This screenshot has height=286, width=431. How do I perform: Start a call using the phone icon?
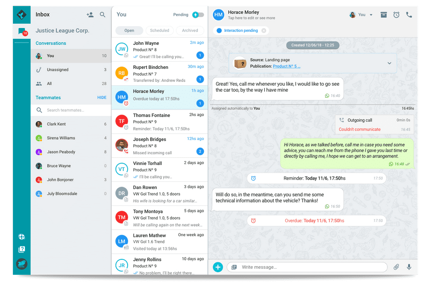coord(409,14)
